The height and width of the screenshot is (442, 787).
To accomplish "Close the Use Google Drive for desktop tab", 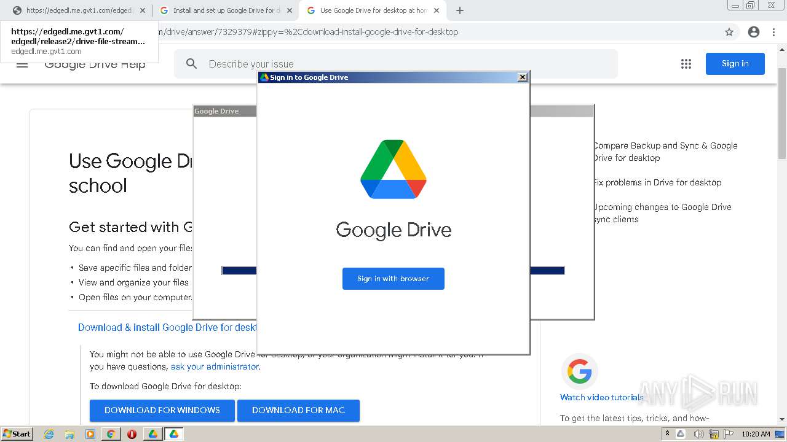I will [436, 10].
